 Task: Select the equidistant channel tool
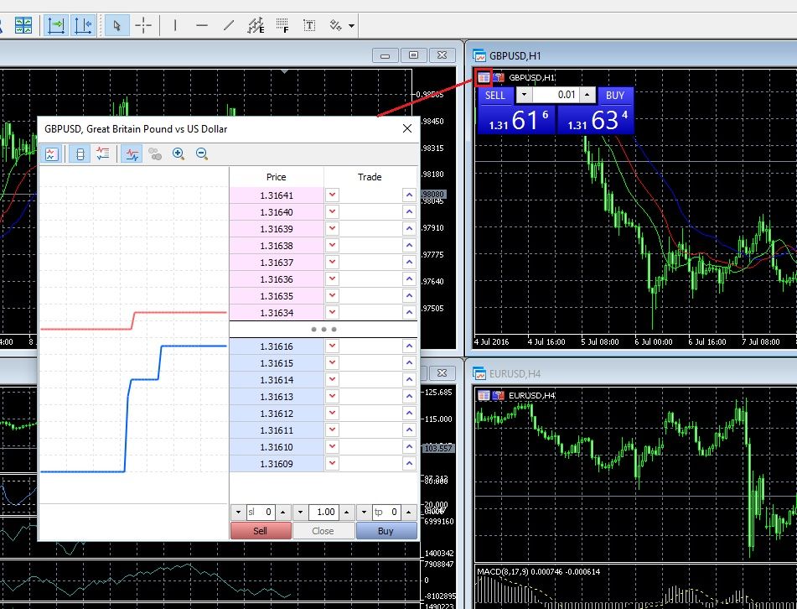(x=256, y=25)
